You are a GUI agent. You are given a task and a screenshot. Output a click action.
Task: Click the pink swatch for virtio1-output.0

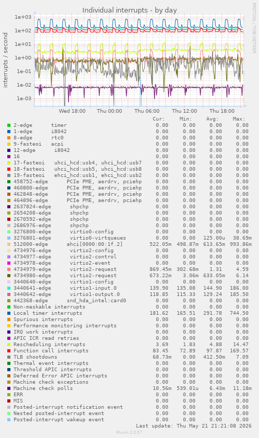coord(9,294)
